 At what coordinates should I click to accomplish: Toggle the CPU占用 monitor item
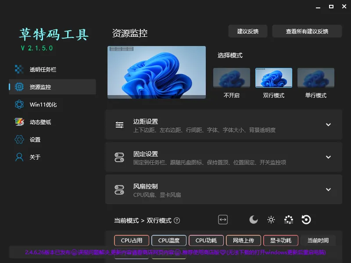coord(132,241)
